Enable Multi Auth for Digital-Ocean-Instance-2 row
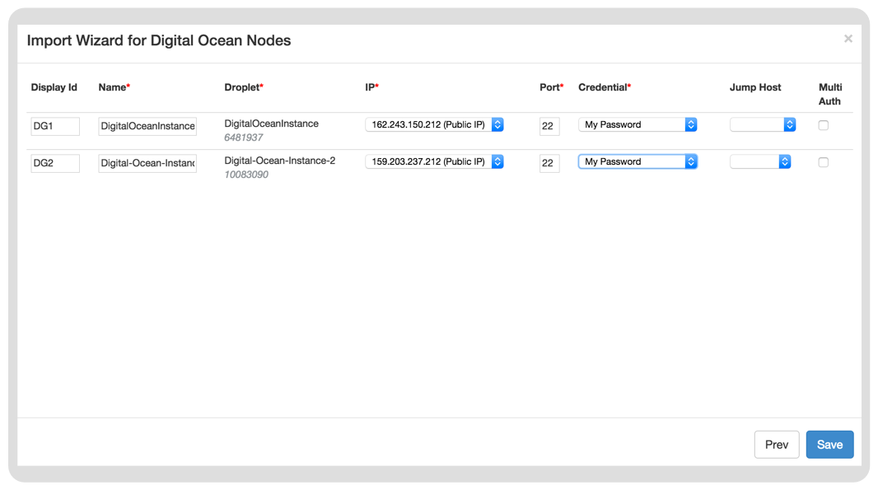 823,162
